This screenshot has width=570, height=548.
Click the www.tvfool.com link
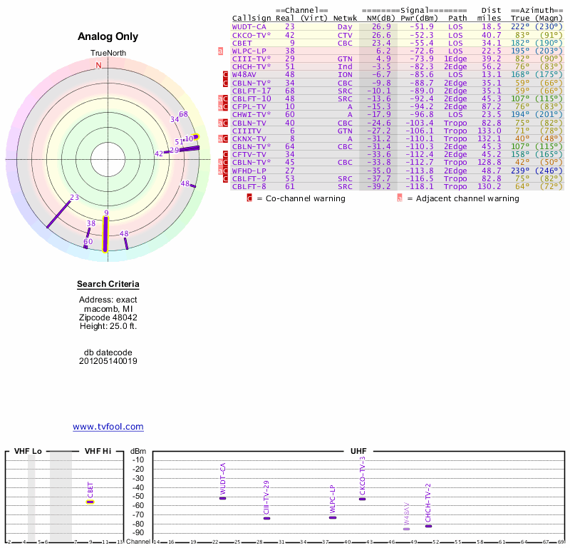[108, 427]
